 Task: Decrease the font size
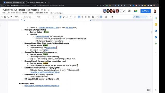[49, 17]
